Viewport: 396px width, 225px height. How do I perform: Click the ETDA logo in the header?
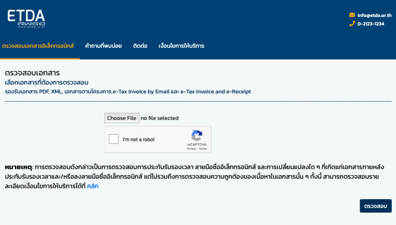tap(26, 19)
